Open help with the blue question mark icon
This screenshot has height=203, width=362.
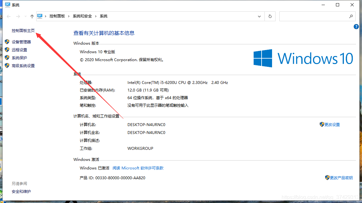click(x=356, y=27)
